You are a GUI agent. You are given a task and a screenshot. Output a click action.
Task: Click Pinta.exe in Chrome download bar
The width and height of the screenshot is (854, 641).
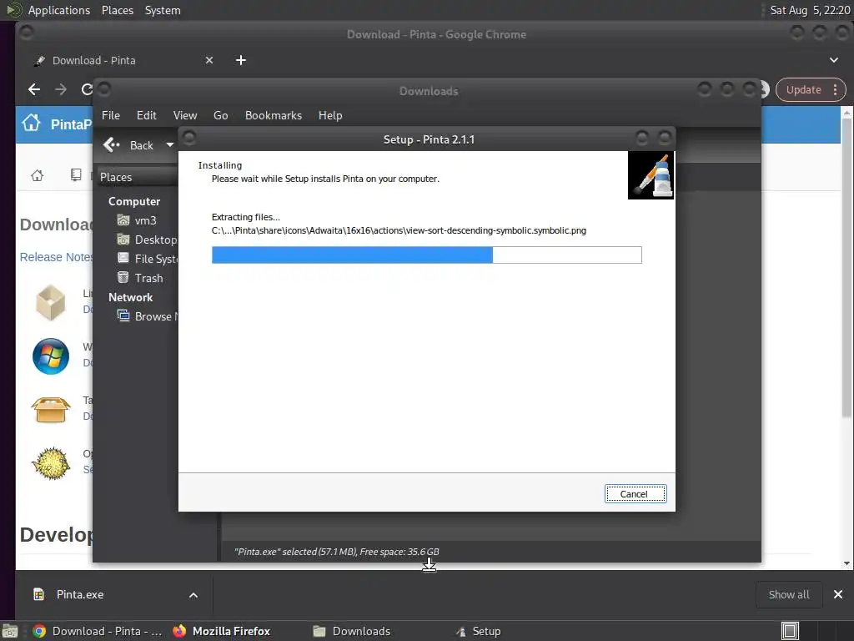[80, 594]
